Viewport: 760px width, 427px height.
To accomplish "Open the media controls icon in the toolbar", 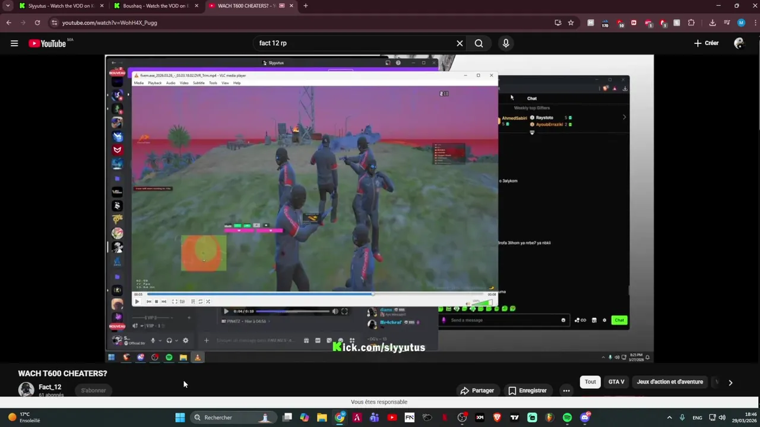I will pyautogui.click(x=727, y=23).
